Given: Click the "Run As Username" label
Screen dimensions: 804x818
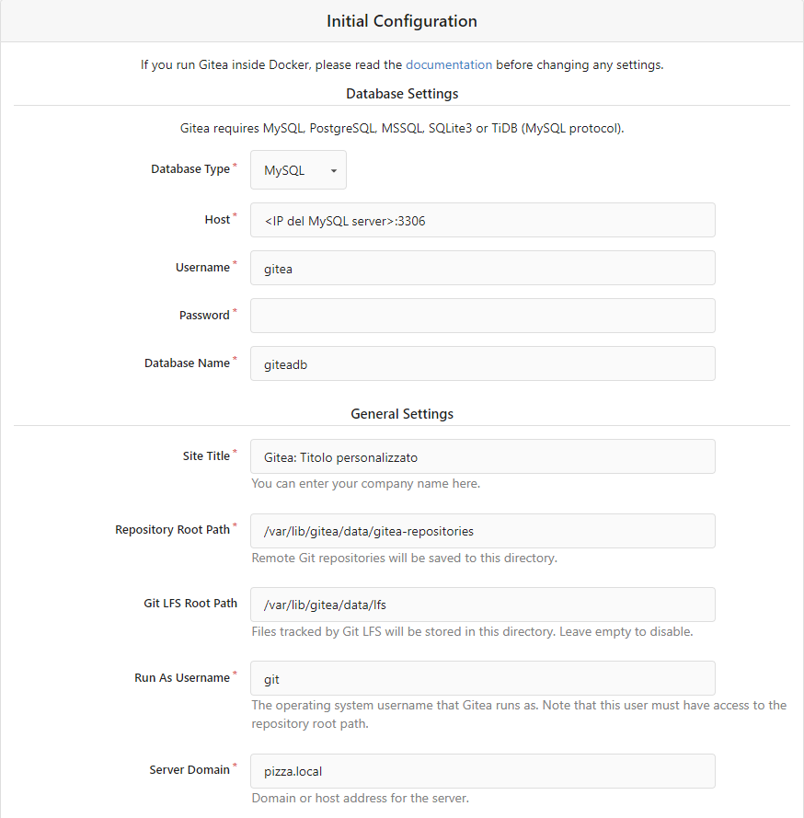Looking at the screenshot, I should point(182,677).
